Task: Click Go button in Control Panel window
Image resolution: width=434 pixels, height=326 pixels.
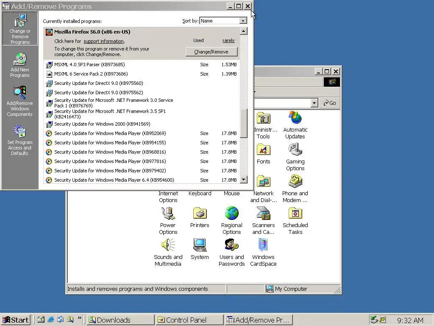Action: pyautogui.click(x=329, y=103)
